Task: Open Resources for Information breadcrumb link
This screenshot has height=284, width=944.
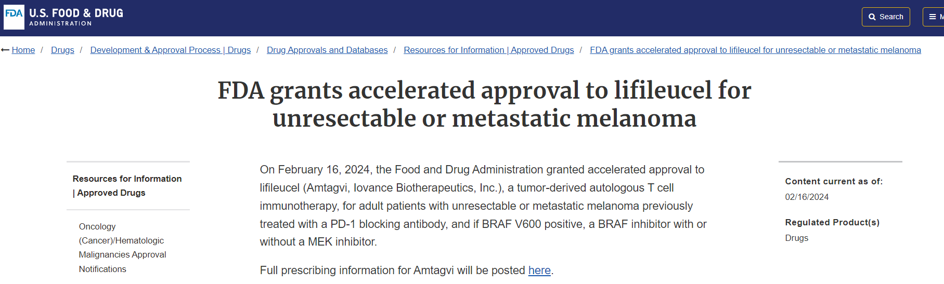Action: pyautogui.click(x=488, y=50)
